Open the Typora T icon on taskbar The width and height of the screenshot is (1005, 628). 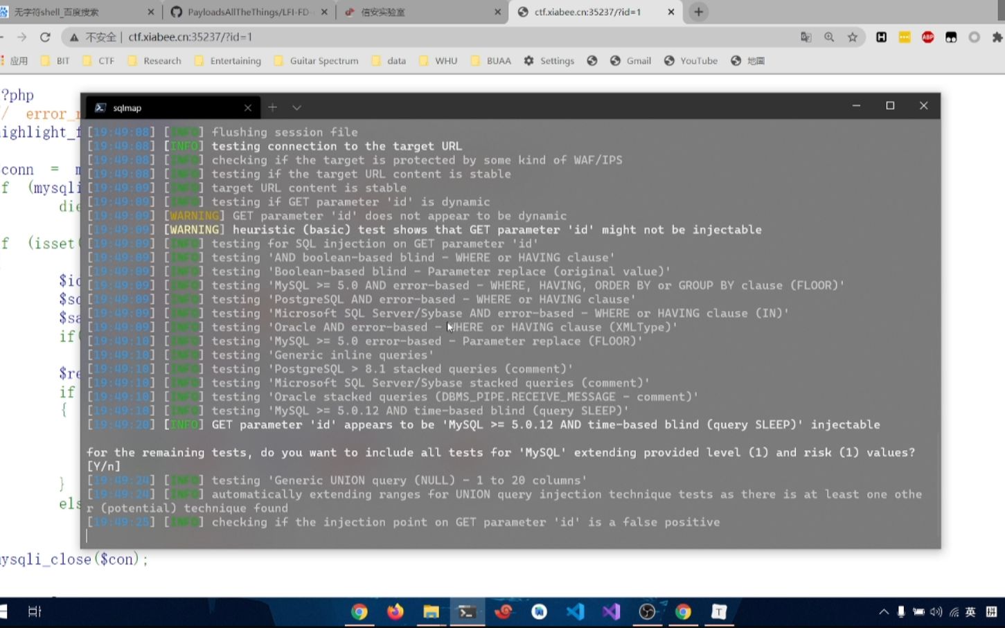tap(719, 611)
